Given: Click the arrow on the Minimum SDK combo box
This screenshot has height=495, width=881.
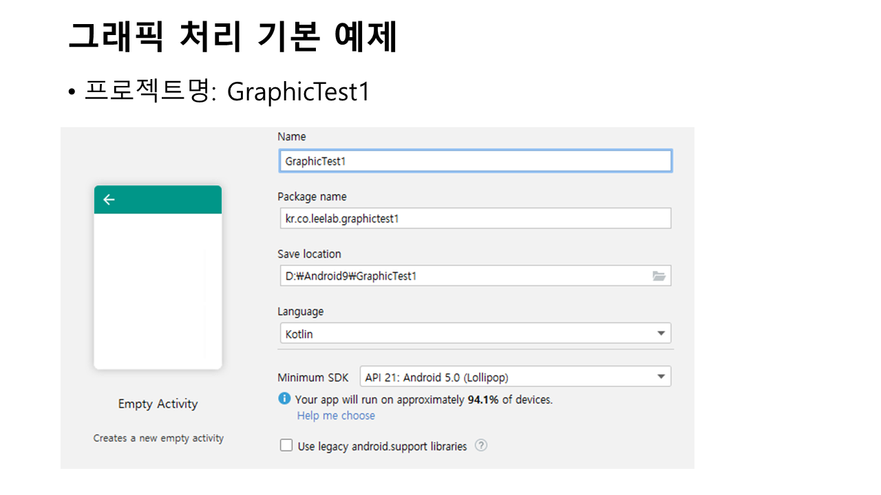Looking at the screenshot, I should pyautogui.click(x=661, y=377).
